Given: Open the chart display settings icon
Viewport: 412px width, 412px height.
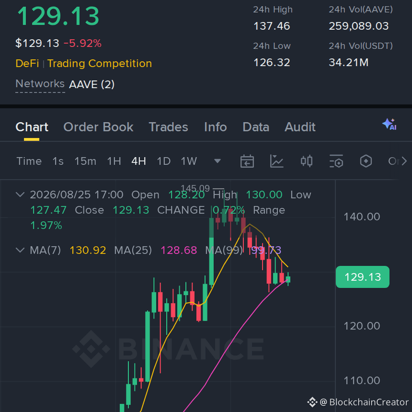Looking at the screenshot, I should coord(336,161).
